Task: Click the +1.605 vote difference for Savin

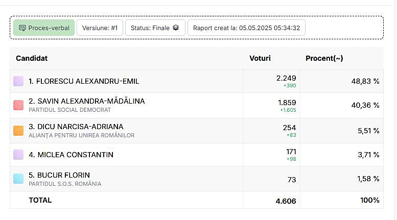Action: click(288, 110)
